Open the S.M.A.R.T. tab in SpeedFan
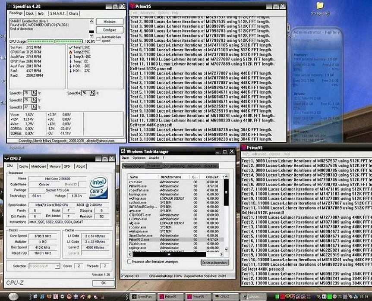 (58, 13)
